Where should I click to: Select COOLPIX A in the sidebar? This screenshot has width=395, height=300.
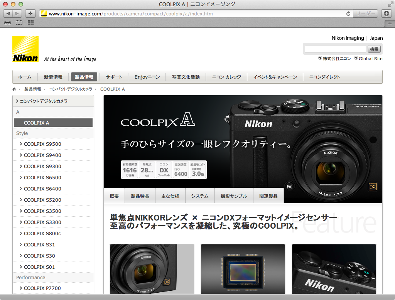coord(53,123)
